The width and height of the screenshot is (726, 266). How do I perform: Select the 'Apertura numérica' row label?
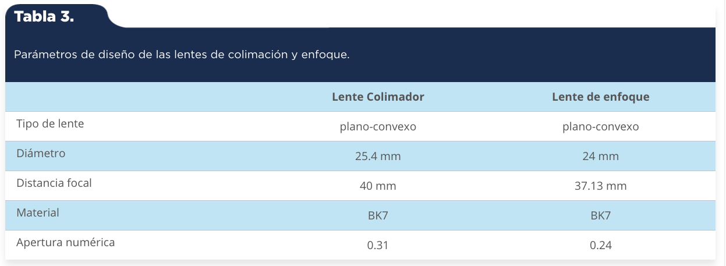(65, 242)
